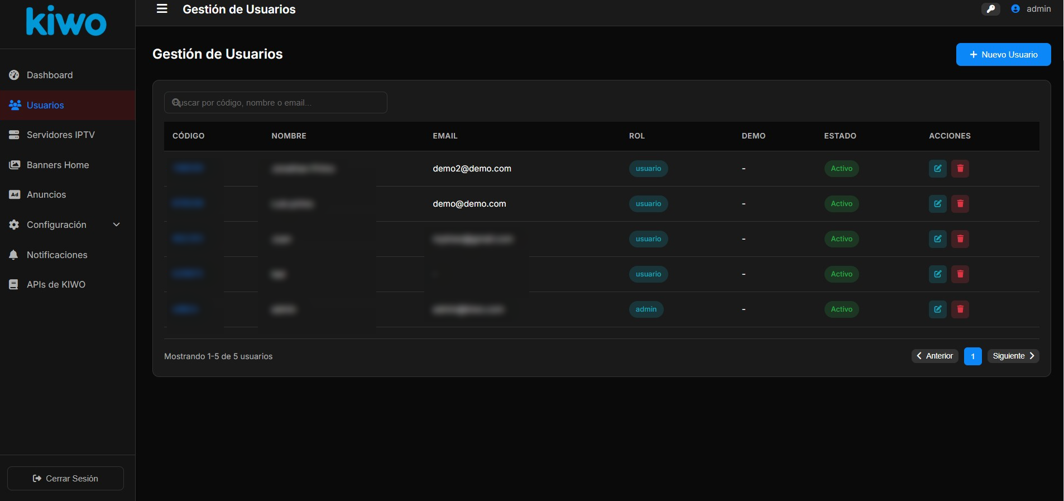The width and height of the screenshot is (1064, 501).
Task: Go to Servidores IPTV
Action: click(x=60, y=135)
